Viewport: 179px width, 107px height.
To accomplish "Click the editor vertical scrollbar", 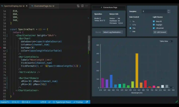I will 89,43.
